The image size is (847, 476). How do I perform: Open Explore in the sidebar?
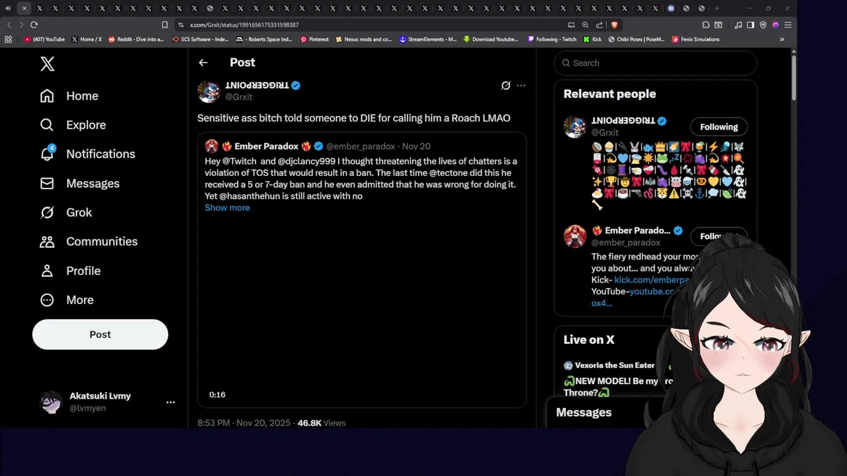click(73, 125)
